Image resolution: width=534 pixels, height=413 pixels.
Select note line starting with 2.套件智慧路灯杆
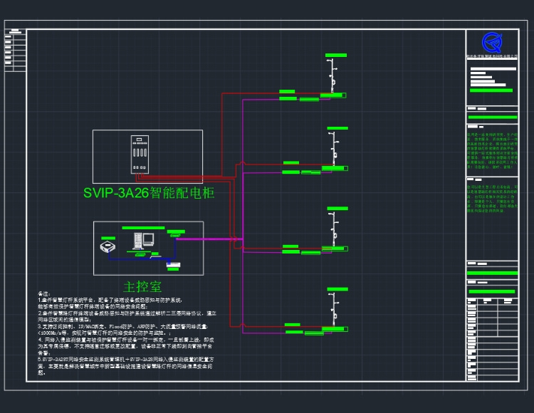127,313
